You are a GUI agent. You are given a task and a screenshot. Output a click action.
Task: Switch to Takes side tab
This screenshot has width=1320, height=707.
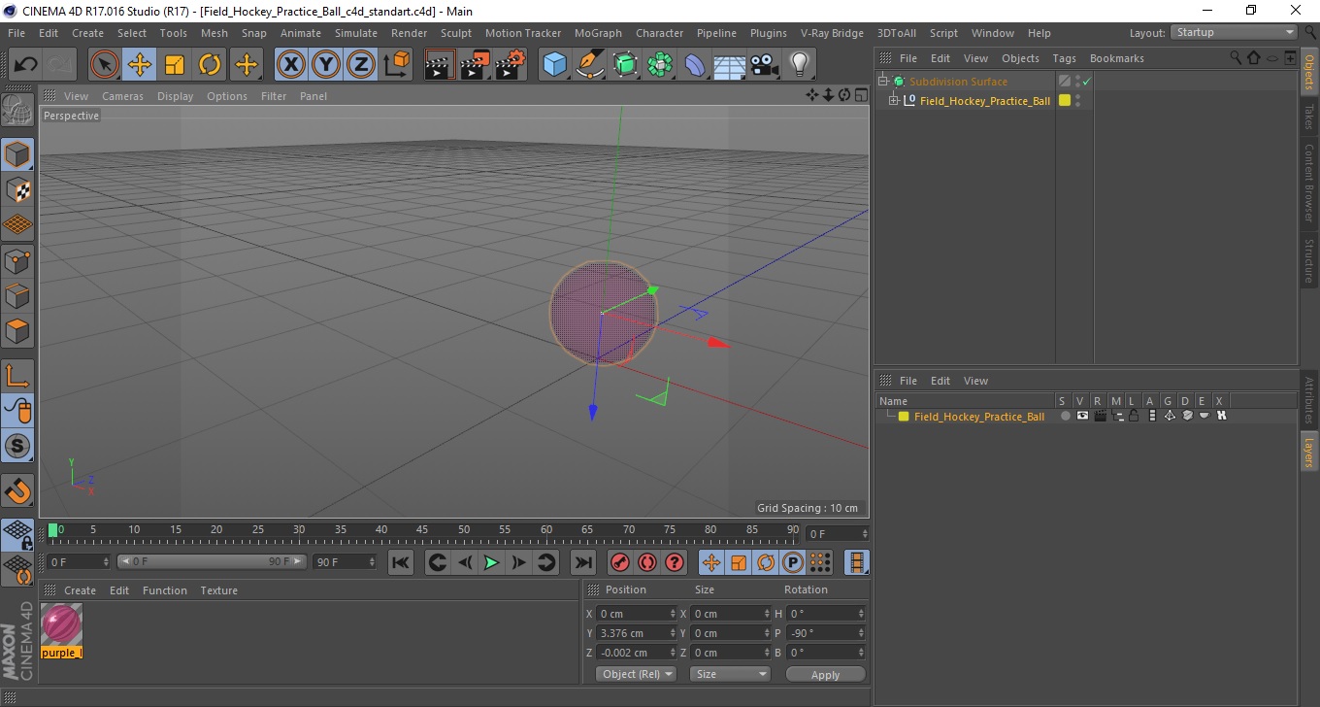click(x=1308, y=117)
